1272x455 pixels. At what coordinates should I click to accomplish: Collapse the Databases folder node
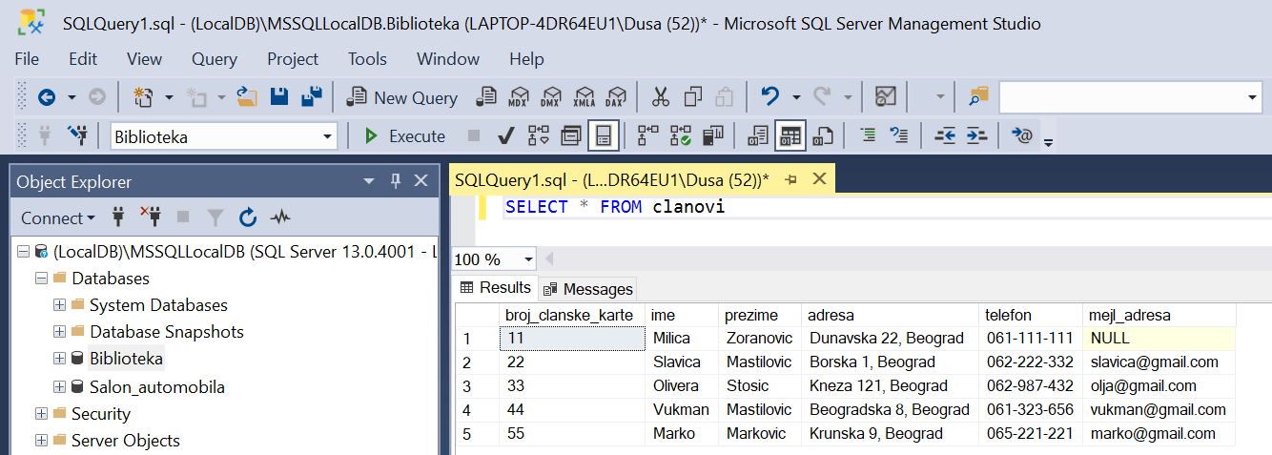(x=41, y=279)
